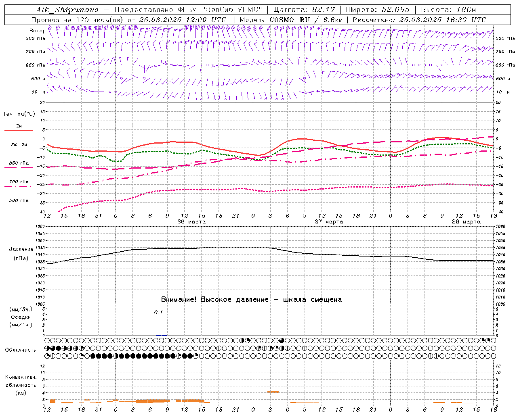Screen dimensions: 517x413
Task: Click the isolated orange convective bar near 4 km
Action: (273, 392)
